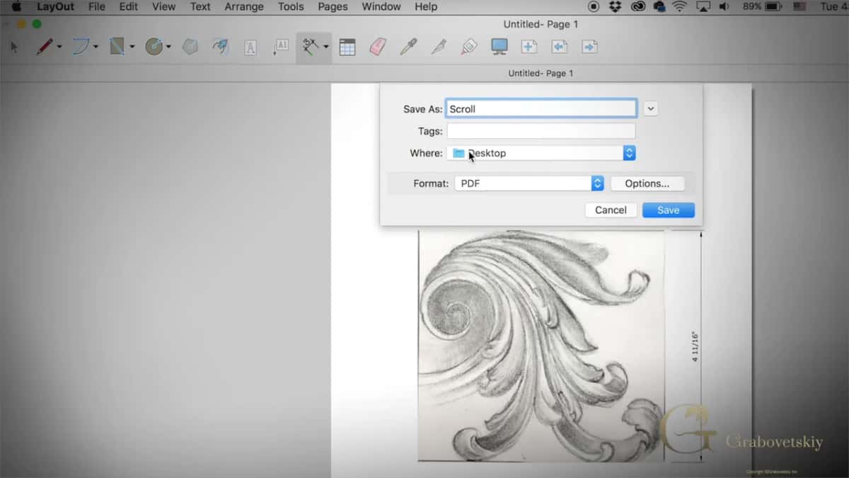Click the screen recording status icon

tap(594, 6)
